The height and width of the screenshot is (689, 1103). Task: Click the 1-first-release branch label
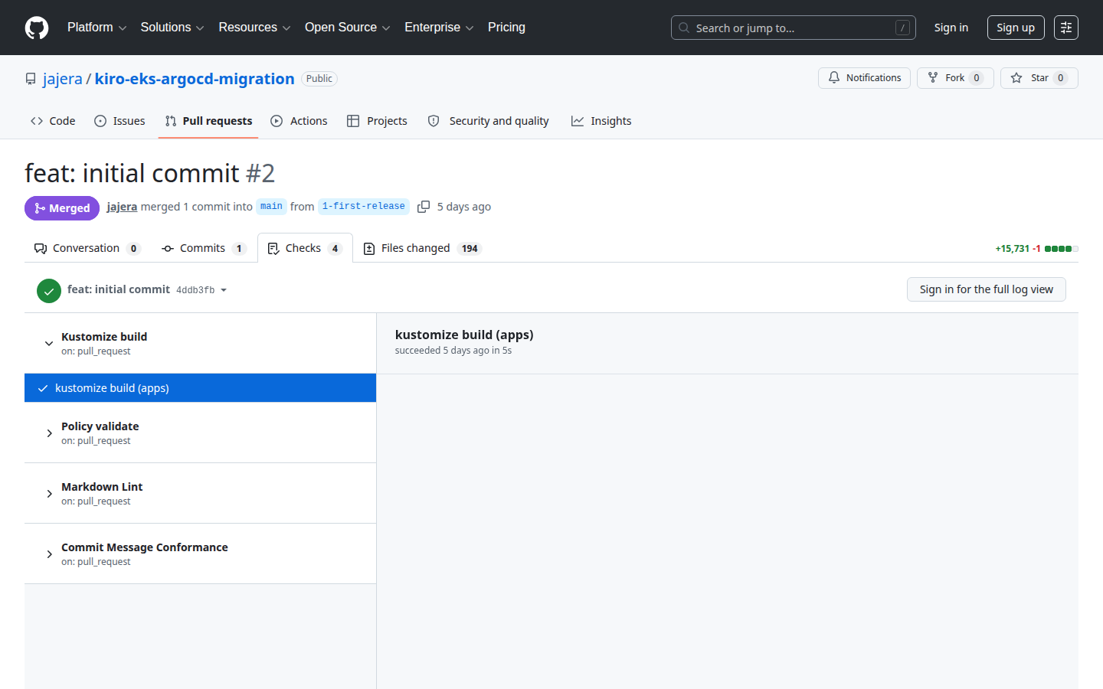click(363, 207)
